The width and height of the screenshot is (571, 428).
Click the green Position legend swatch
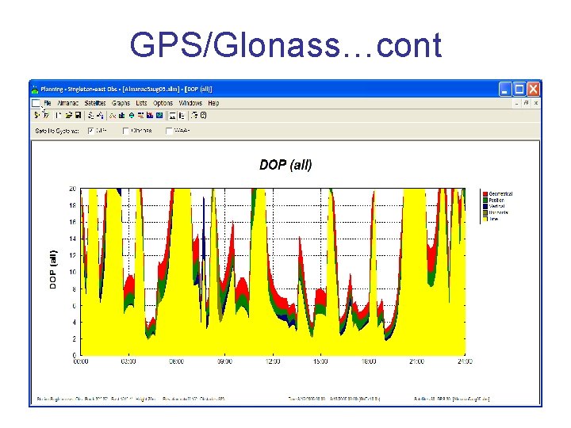(x=485, y=201)
